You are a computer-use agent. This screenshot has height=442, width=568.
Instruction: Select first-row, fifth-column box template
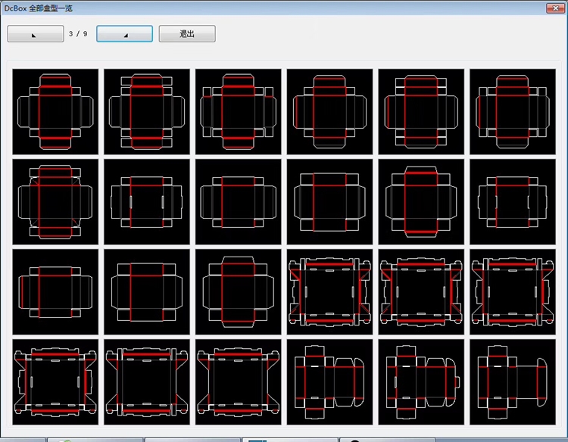(421, 111)
